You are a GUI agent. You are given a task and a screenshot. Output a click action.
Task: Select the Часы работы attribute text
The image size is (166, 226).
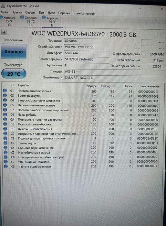27,115
